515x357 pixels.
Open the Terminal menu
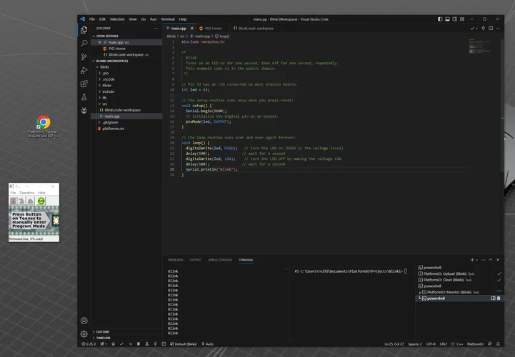click(168, 19)
